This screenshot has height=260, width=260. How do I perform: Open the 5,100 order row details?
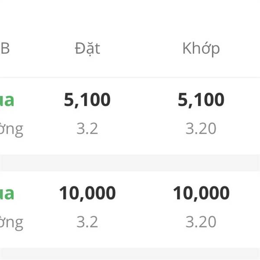click(143, 115)
